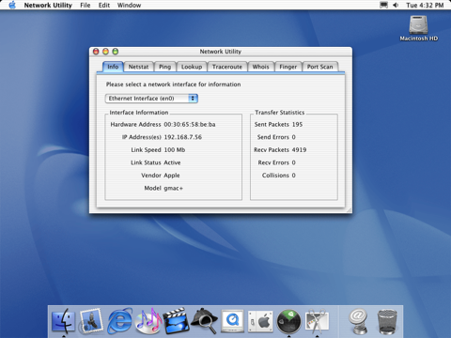Open the Network Utility application menu
The image size is (451, 338).
coord(48,5)
